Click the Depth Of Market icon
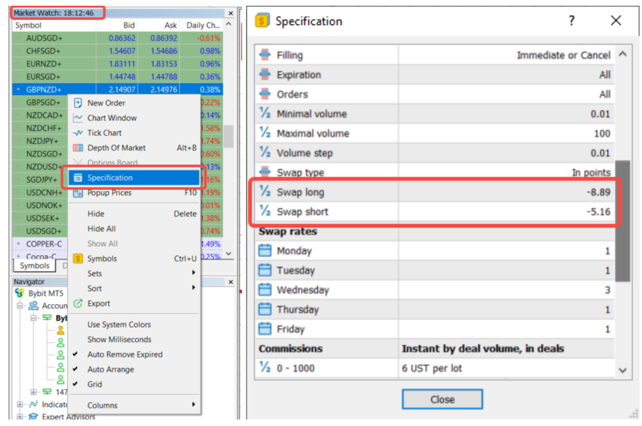The width and height of the screenshot is (642, 426). (78, 148)
